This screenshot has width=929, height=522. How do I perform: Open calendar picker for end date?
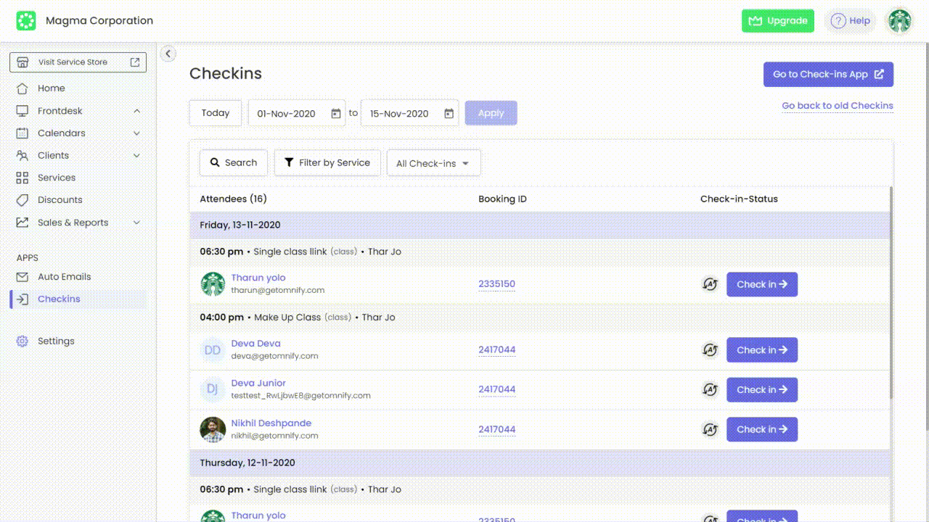449,114
